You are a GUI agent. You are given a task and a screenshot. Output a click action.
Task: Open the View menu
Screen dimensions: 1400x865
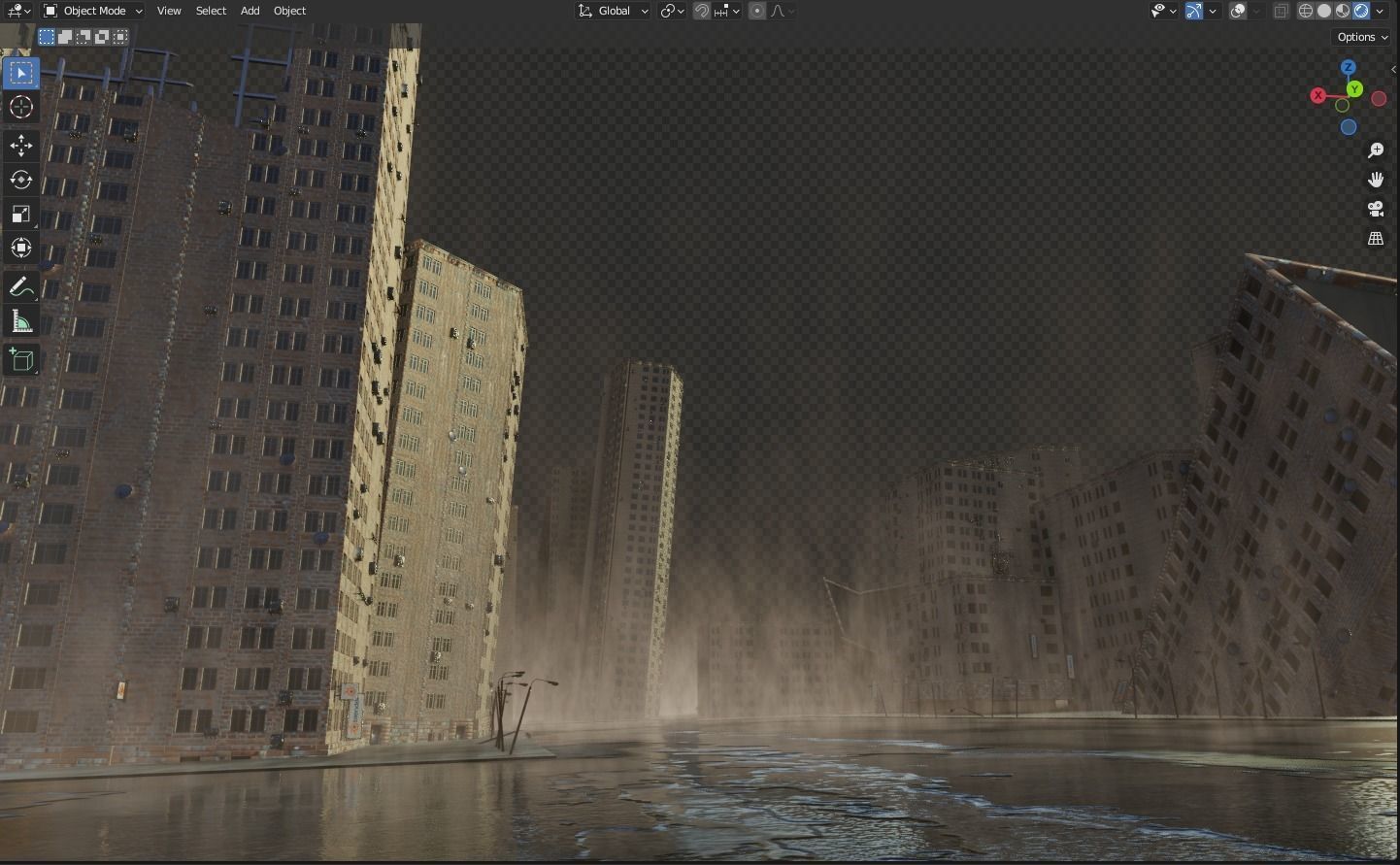point(169,11)
